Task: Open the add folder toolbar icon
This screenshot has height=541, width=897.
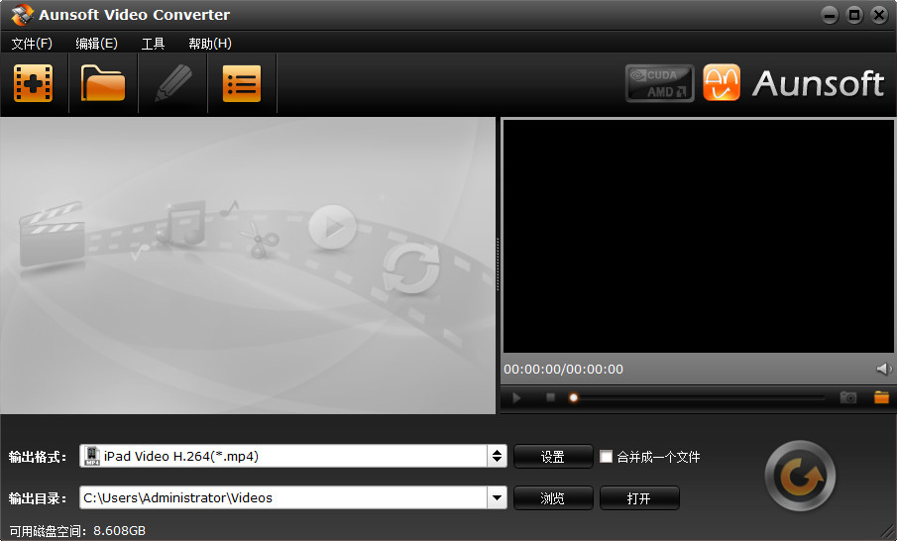Action: click(x=103, y=83)
